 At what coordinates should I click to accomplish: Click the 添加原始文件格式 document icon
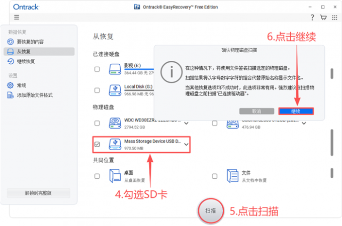[10, 95]
